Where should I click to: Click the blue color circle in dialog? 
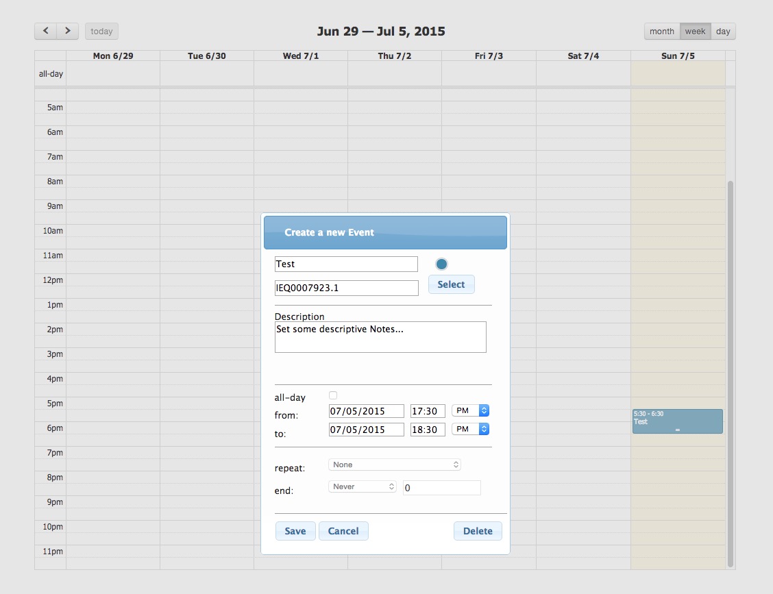click(x=441, y=264)
